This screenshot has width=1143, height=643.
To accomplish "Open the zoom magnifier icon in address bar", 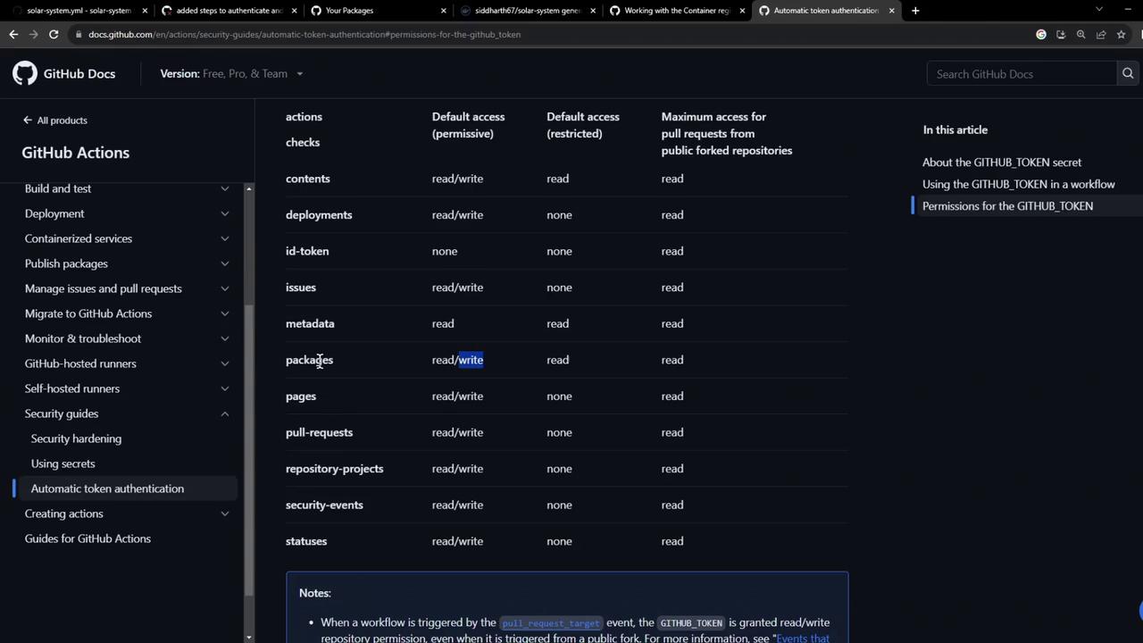I will [1080, 34].
